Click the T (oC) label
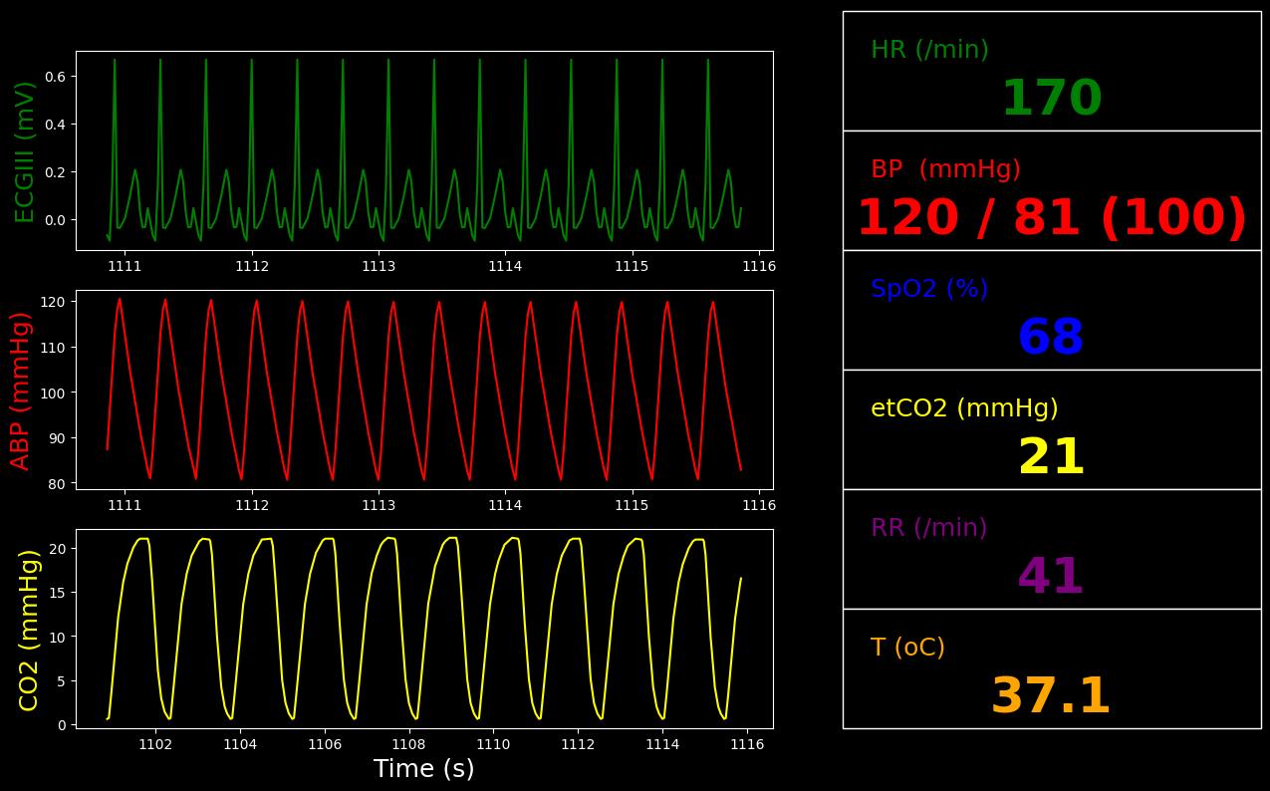The image size is (1270, 791). [x=907, y=648]
